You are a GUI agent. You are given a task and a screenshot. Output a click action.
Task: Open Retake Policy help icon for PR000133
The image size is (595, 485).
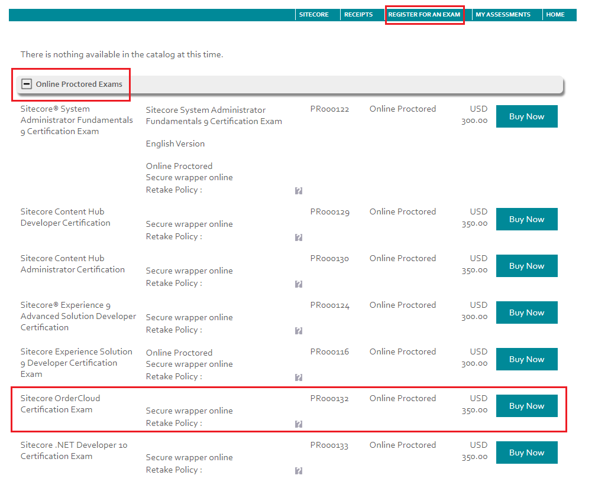pos(299,471)
